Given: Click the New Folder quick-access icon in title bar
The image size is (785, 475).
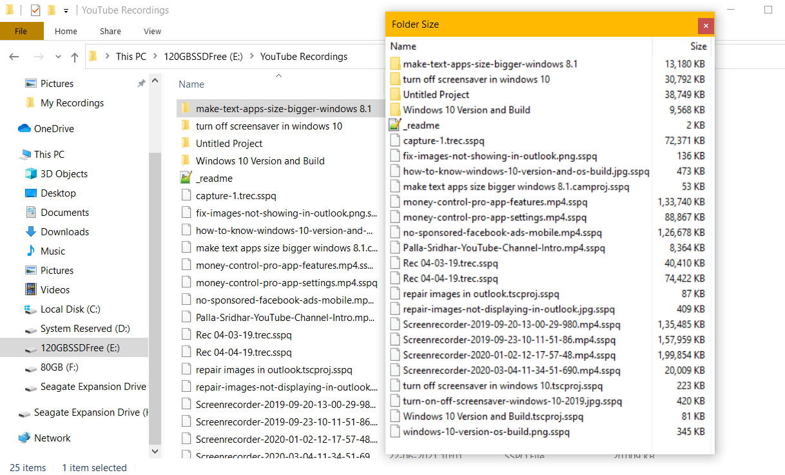Looking at the screenshot, I should point(51,10).
